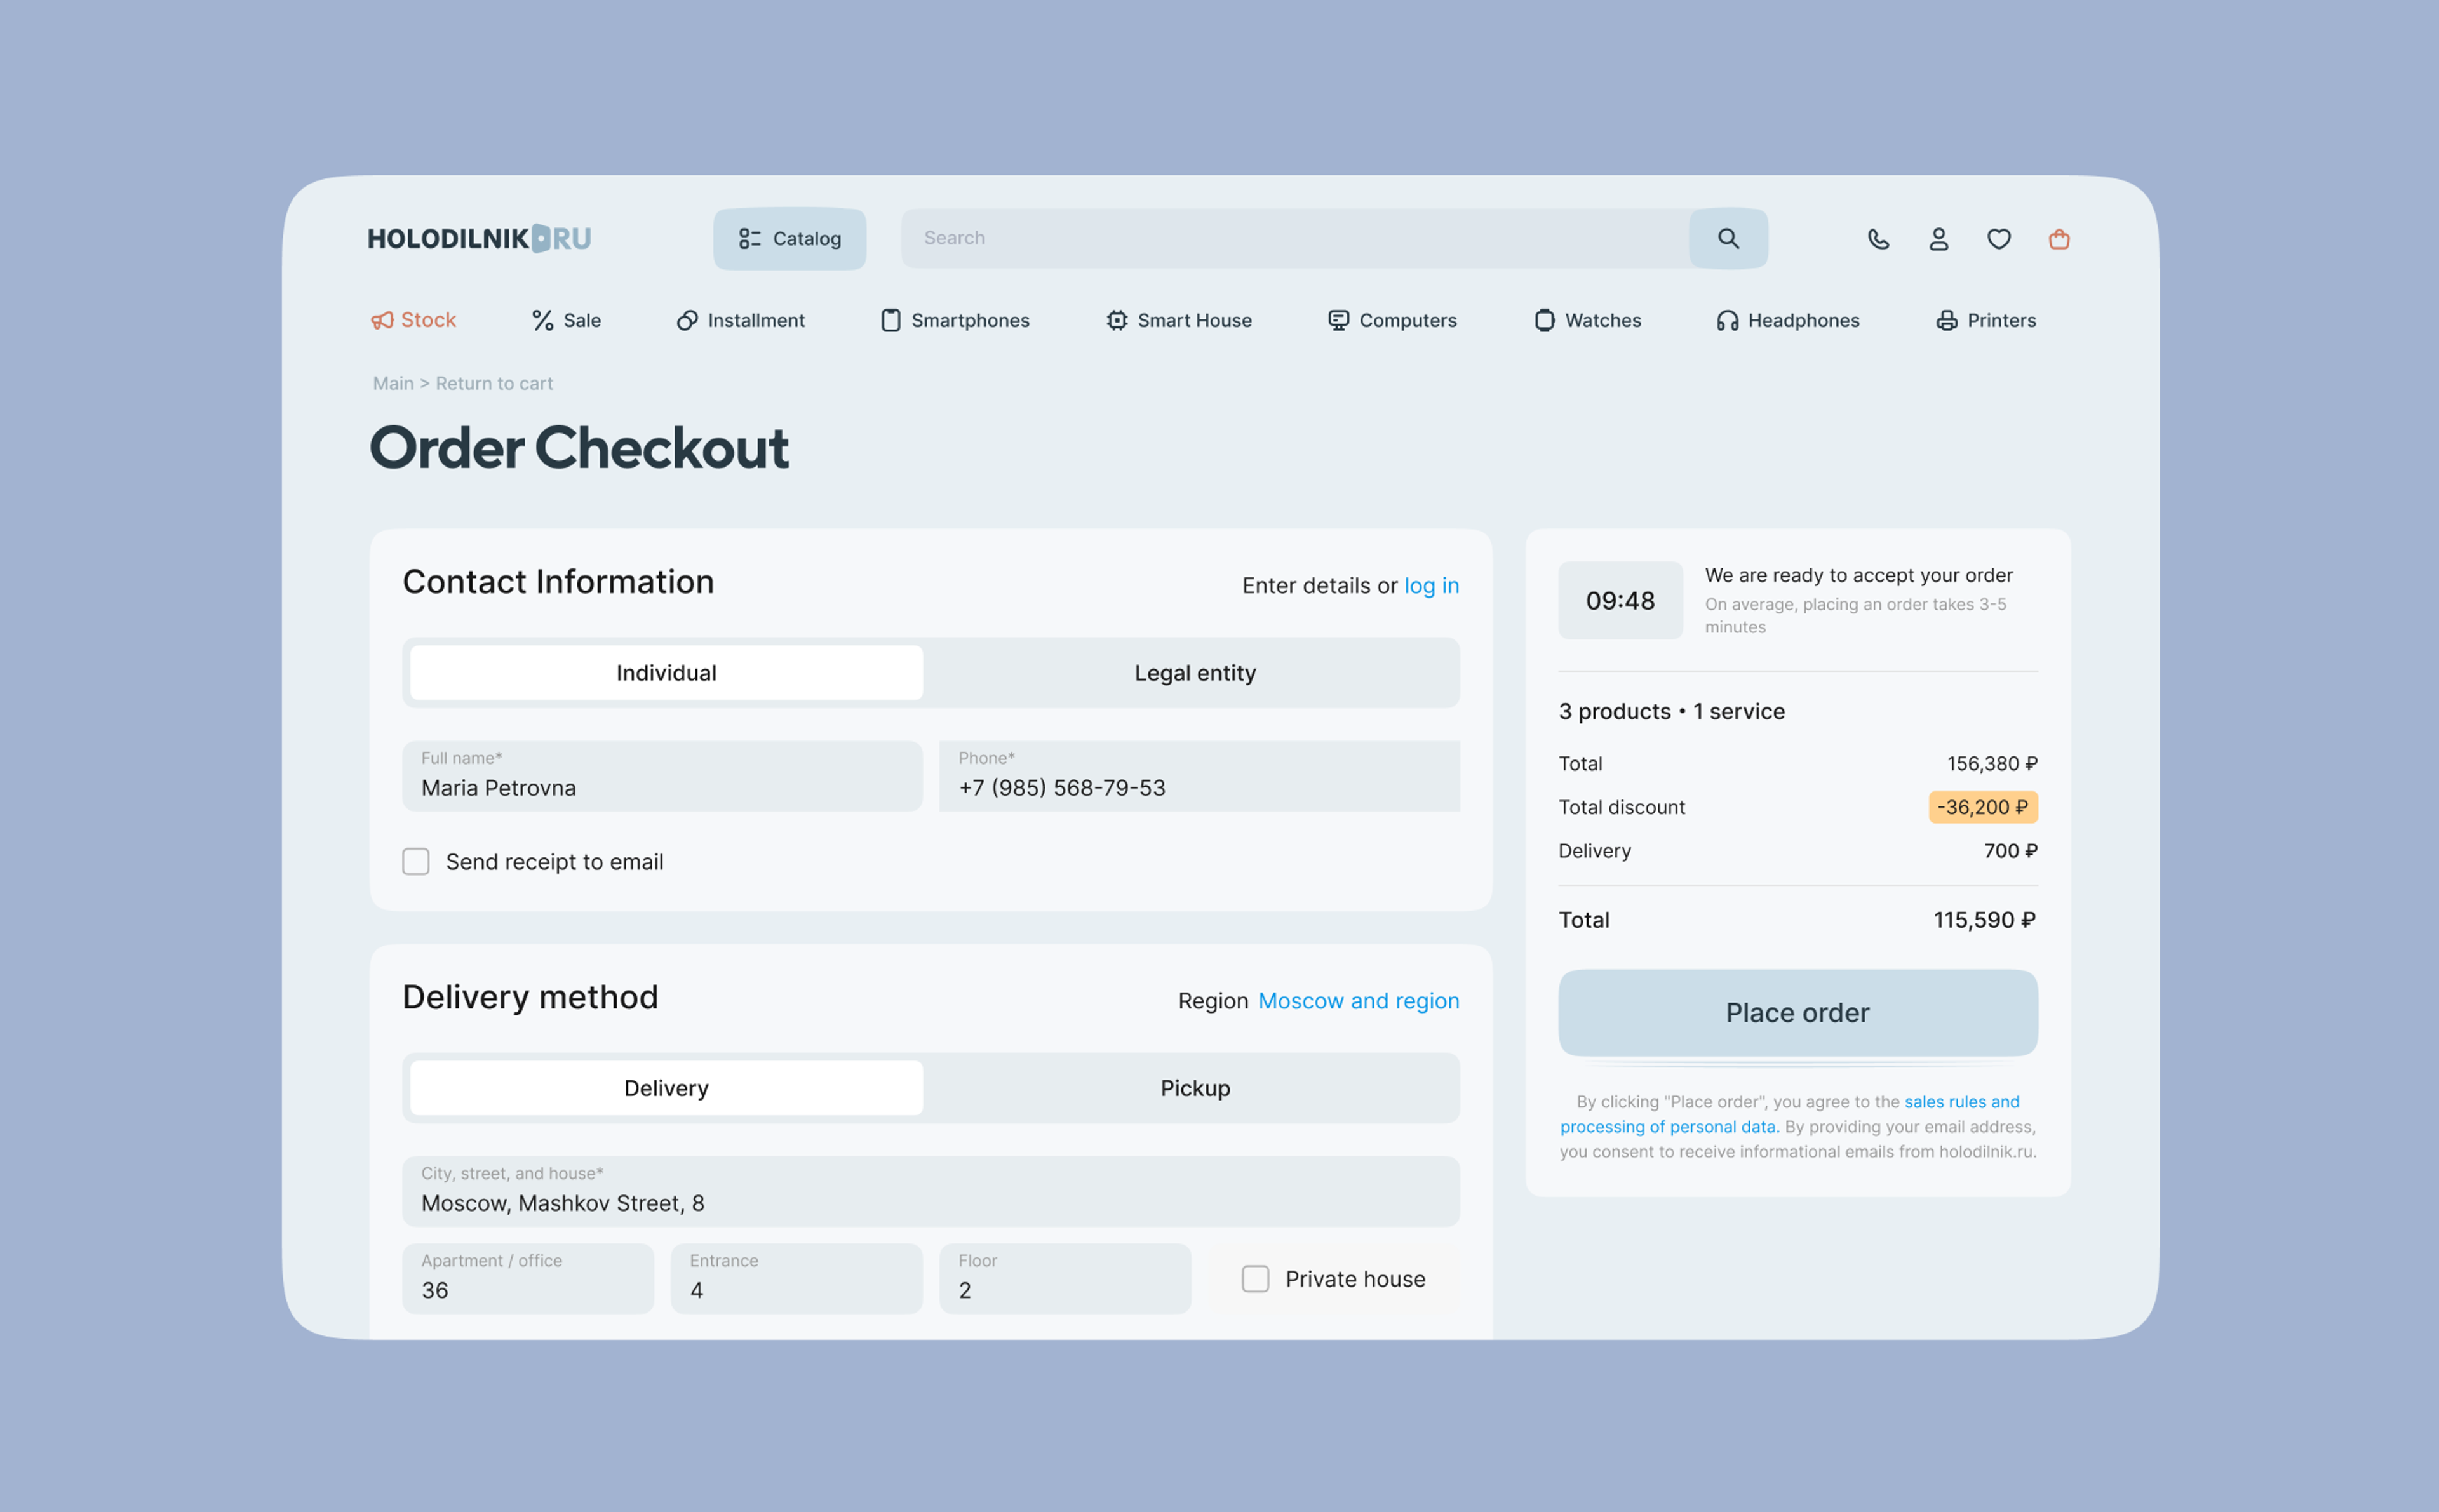Open the shopping bag cart icon

(2058, 239)
